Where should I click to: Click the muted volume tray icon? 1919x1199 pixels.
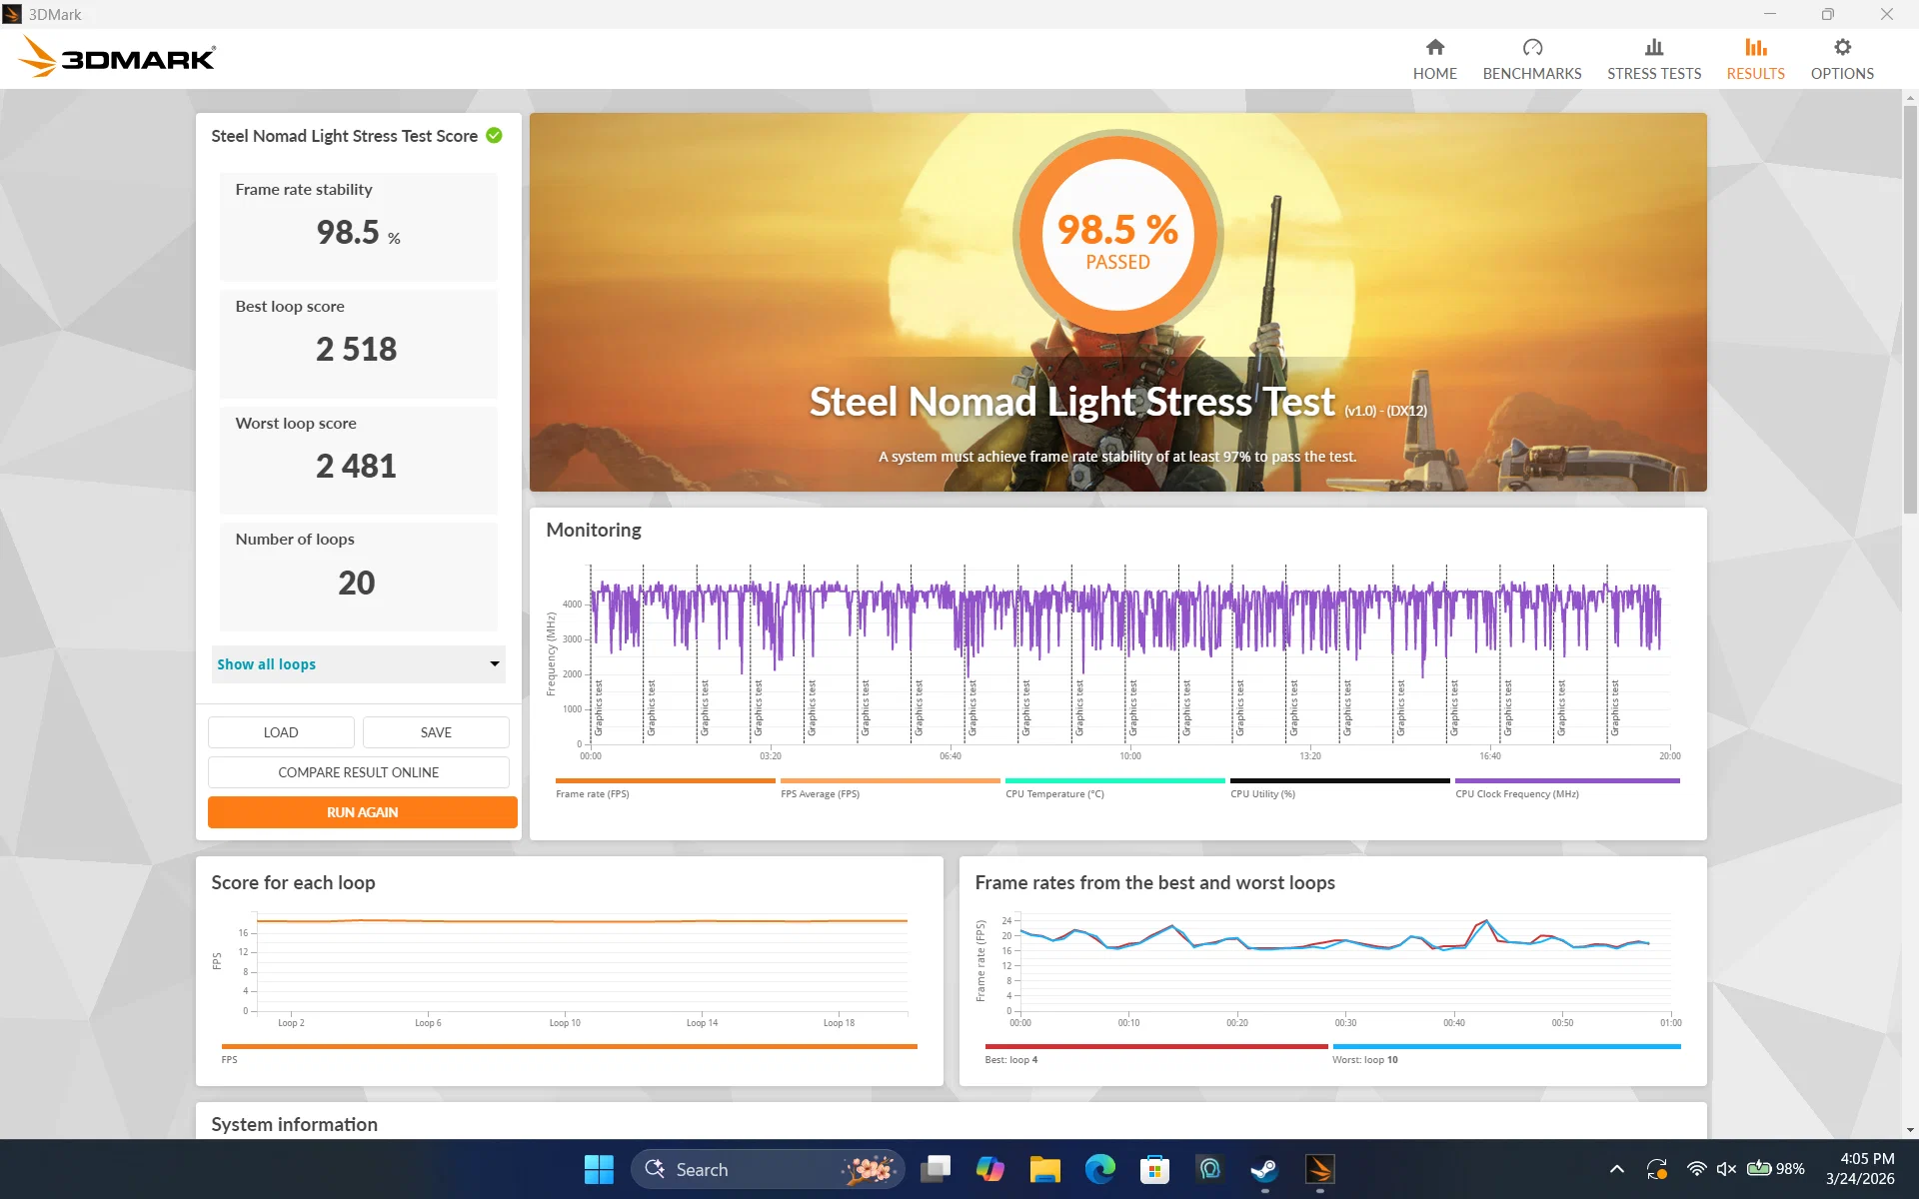pyautogui.click(x=1726, y=1169)
